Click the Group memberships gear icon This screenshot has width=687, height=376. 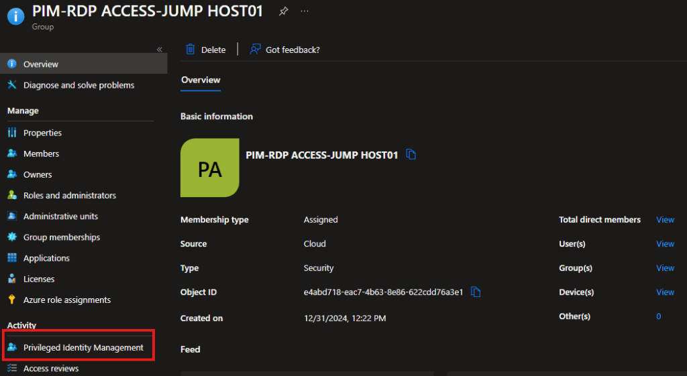point(12,237)
